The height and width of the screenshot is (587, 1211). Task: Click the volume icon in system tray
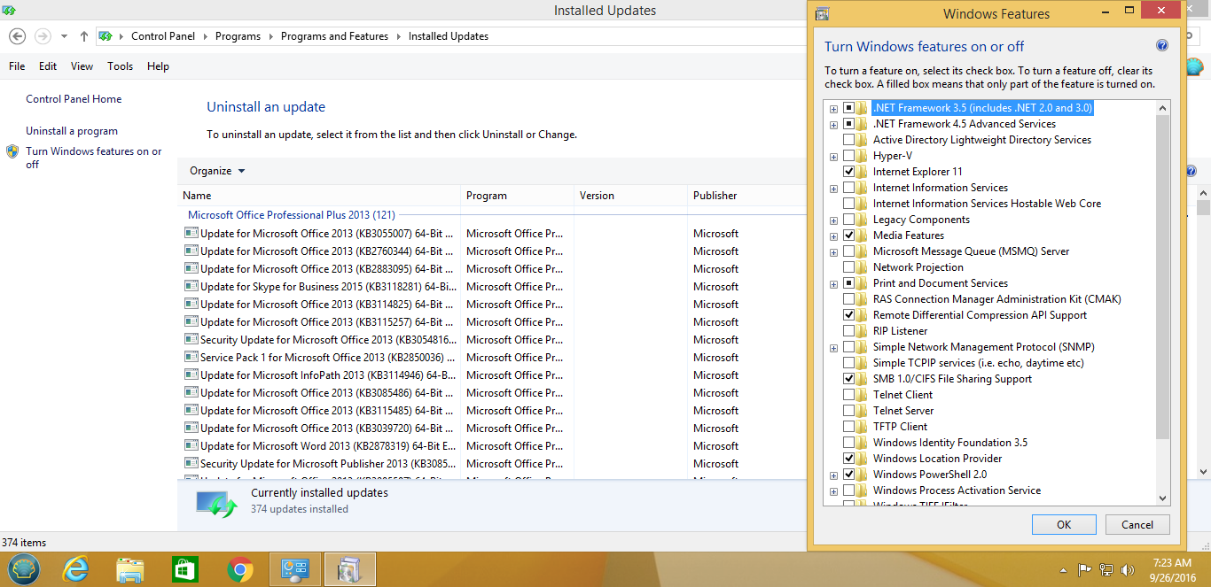click(x=1128, y=569)
